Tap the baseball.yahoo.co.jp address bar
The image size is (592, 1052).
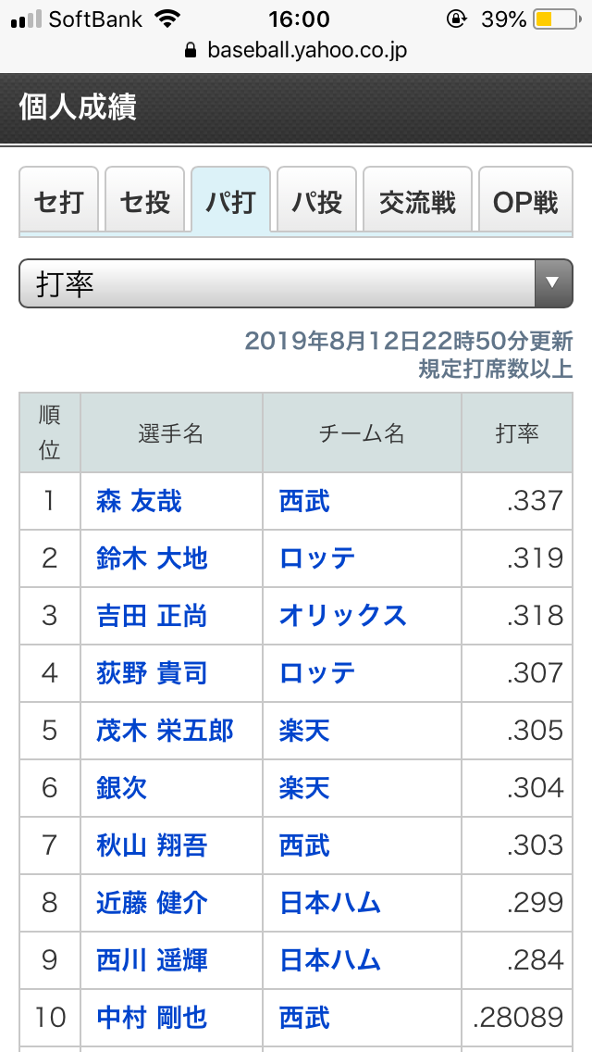tap(296, 50)
